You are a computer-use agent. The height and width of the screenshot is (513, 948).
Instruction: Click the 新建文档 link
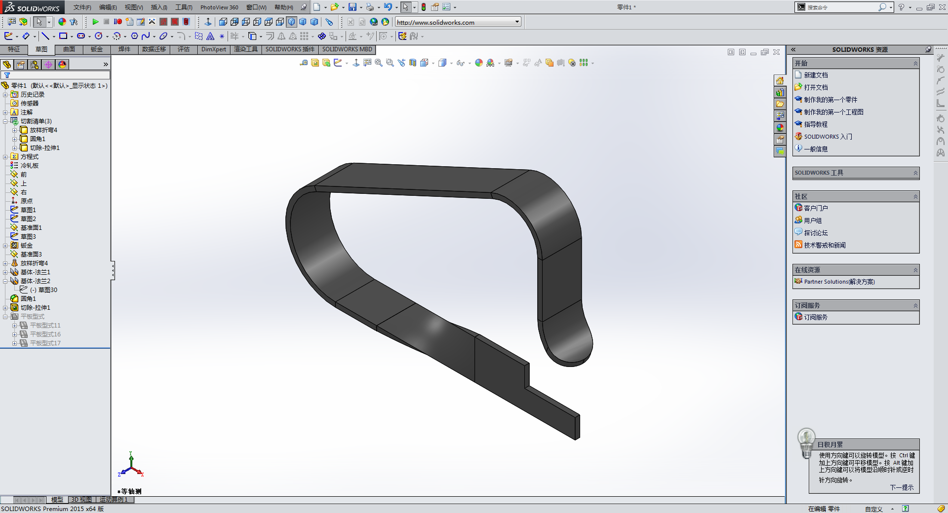click(x=816, y=75)
